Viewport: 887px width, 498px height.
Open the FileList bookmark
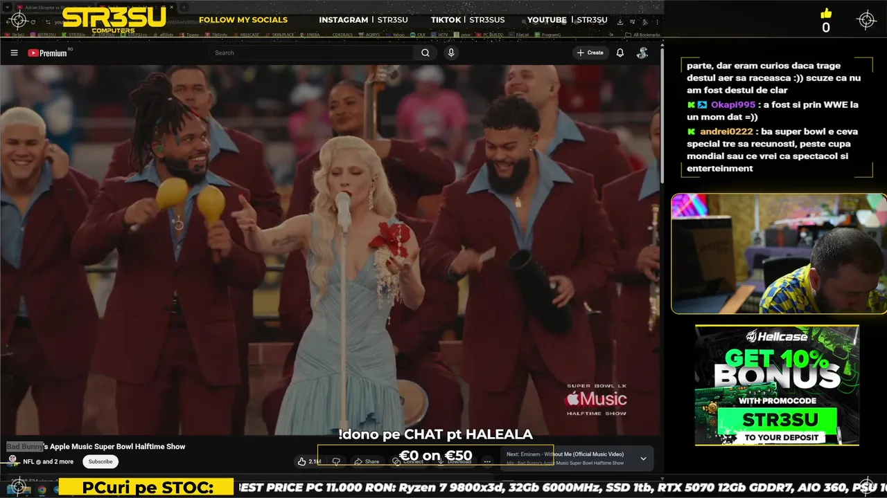coord(518,34)
